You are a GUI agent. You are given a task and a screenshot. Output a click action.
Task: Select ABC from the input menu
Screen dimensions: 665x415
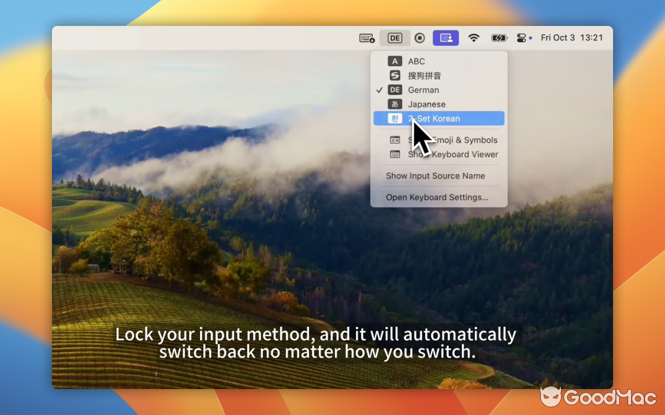point(417,61)
